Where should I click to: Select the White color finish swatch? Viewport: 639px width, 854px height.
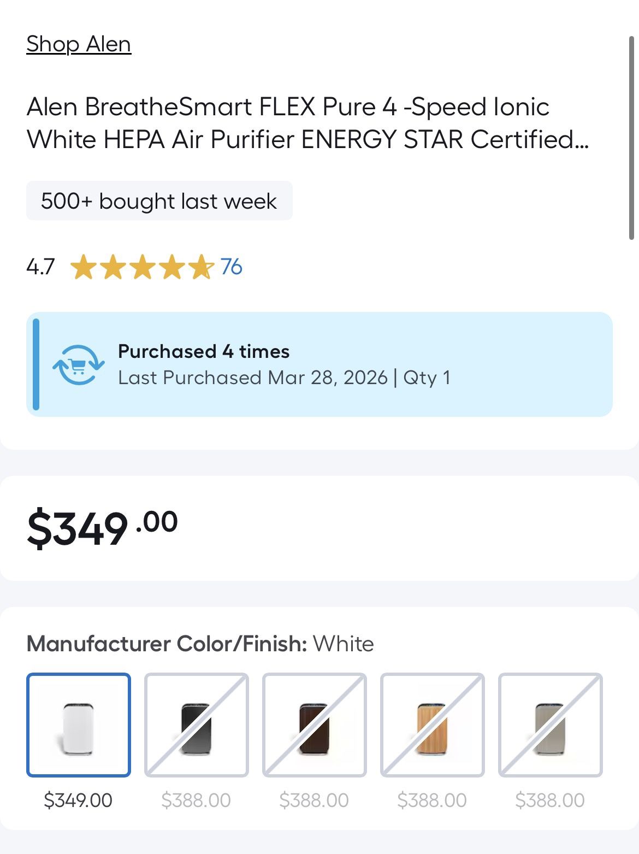pyautogui.click(x=79, y=725)
